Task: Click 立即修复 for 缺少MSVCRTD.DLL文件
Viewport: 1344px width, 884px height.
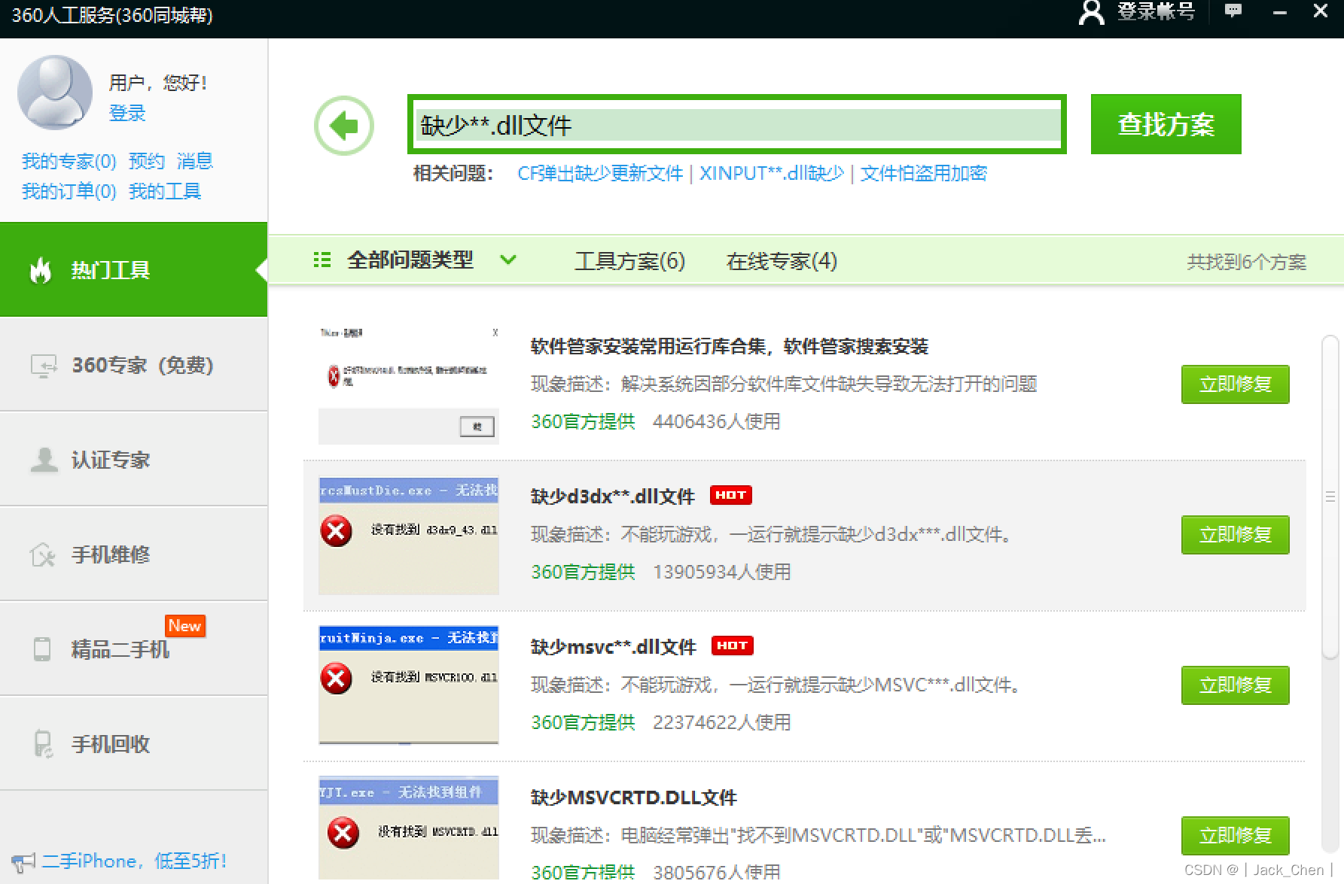Action: pos(1235,836)
